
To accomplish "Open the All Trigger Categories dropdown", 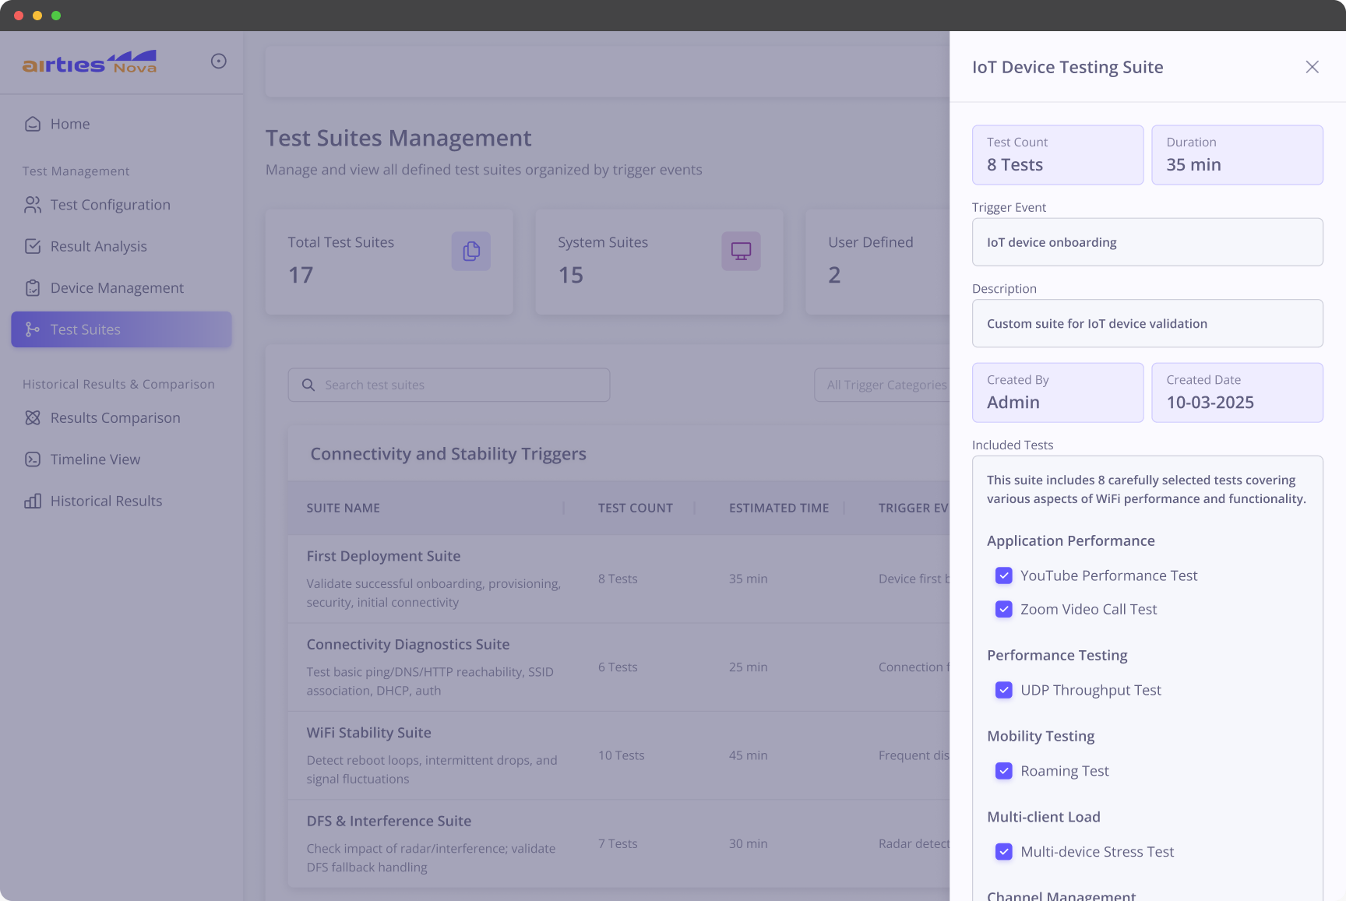I will click(x=882, y=385).
